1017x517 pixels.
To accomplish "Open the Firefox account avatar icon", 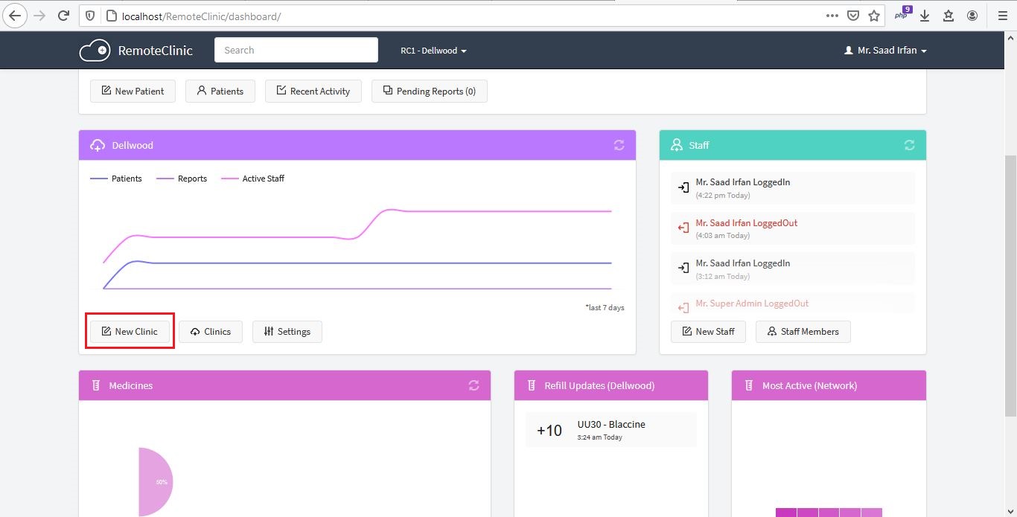I will pos(972,15).
